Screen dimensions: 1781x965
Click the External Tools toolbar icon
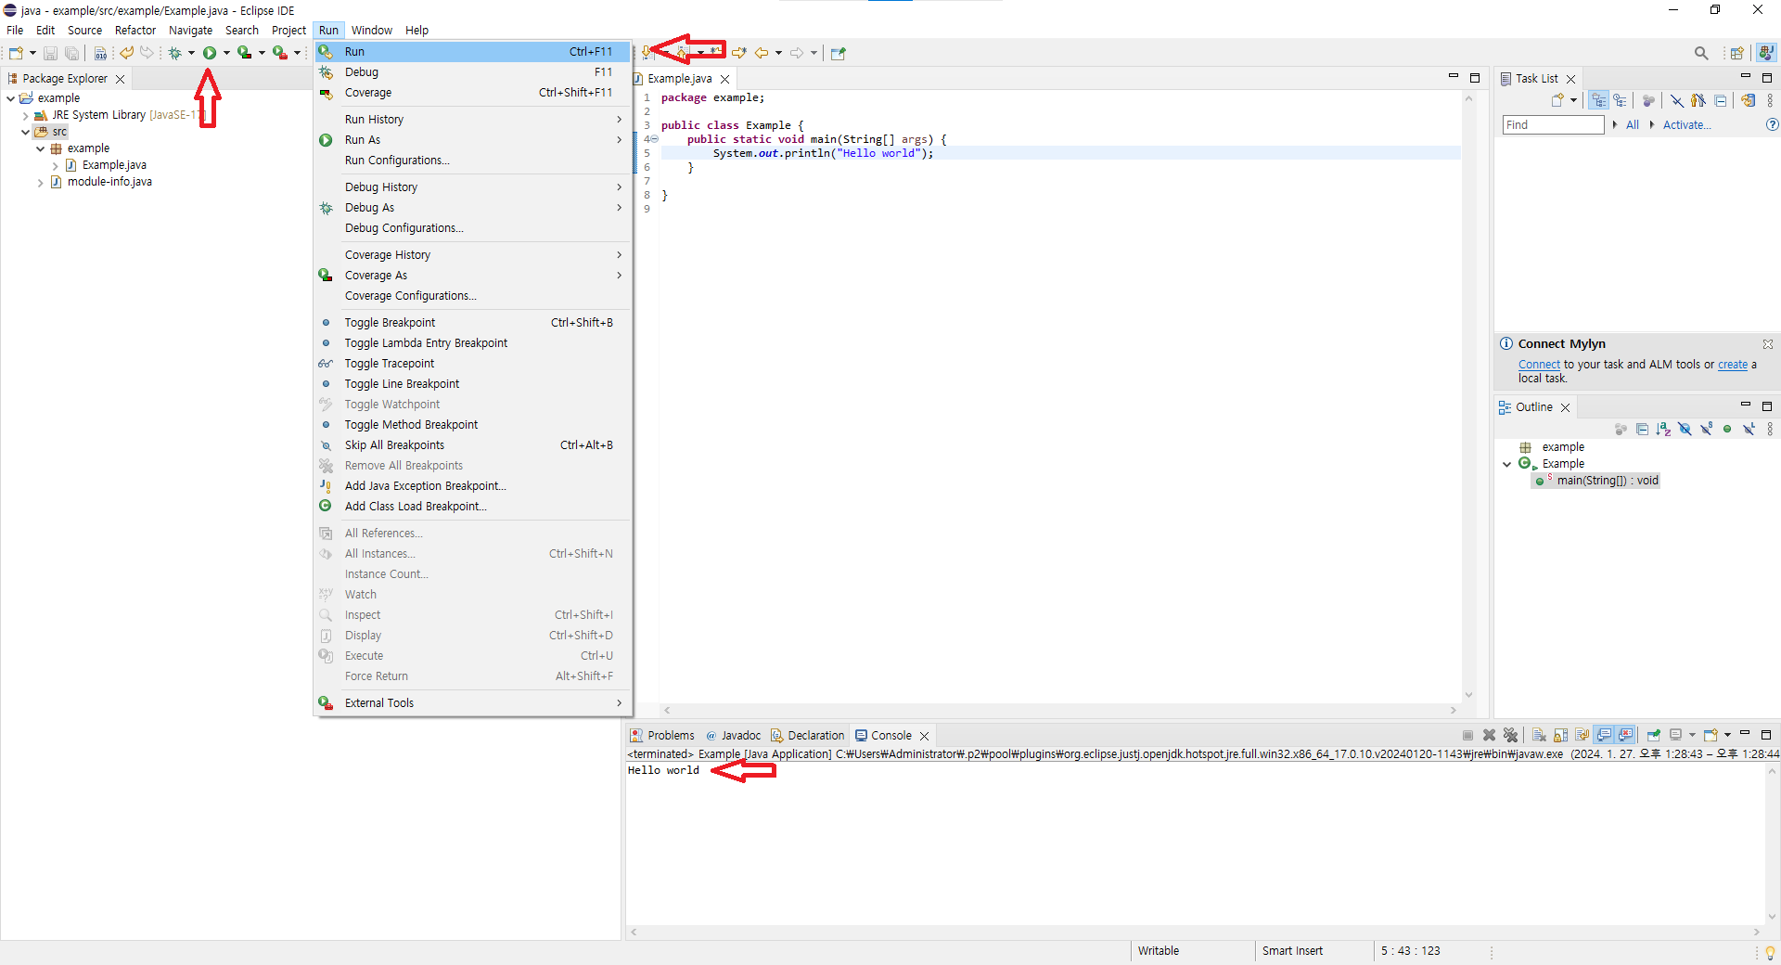(x=279, y=53)
